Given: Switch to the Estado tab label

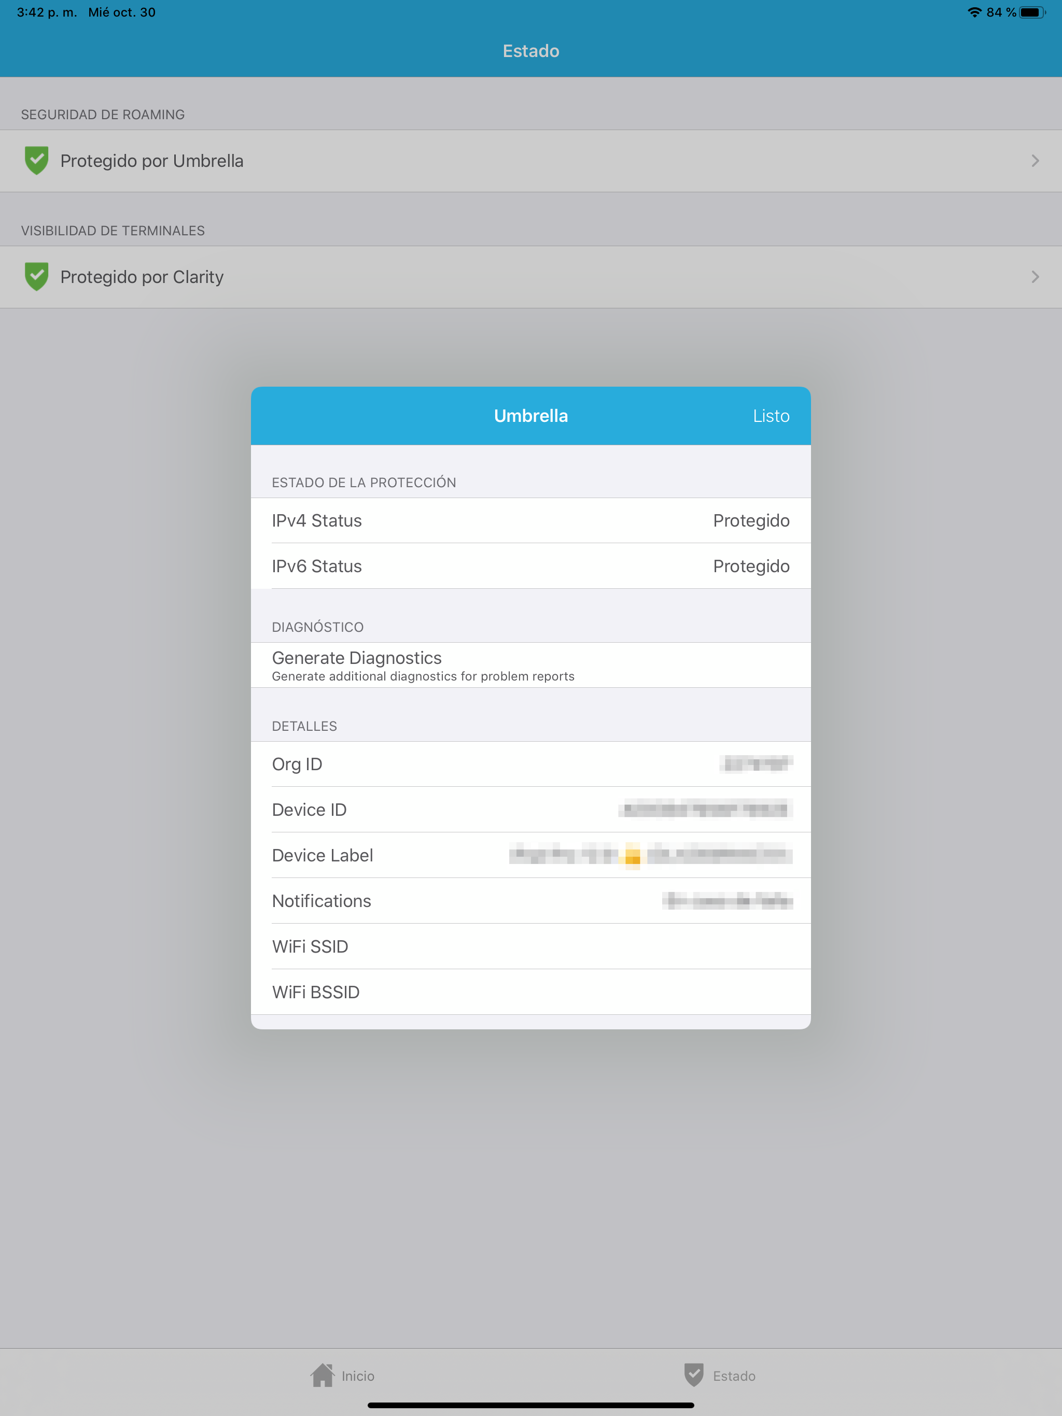Looking at the screenshot, I should click(734, 1376).
